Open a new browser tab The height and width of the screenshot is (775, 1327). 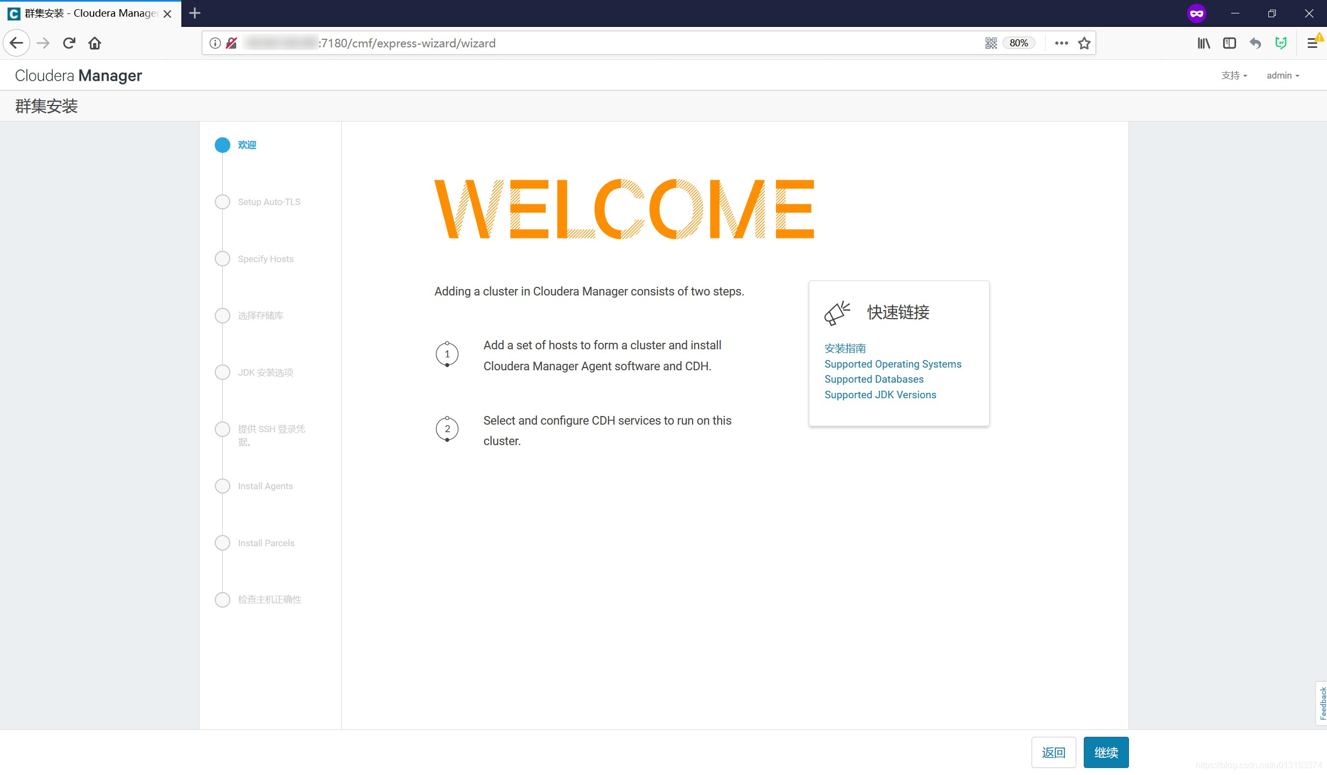pyautogui.click(x=195, y=13)
